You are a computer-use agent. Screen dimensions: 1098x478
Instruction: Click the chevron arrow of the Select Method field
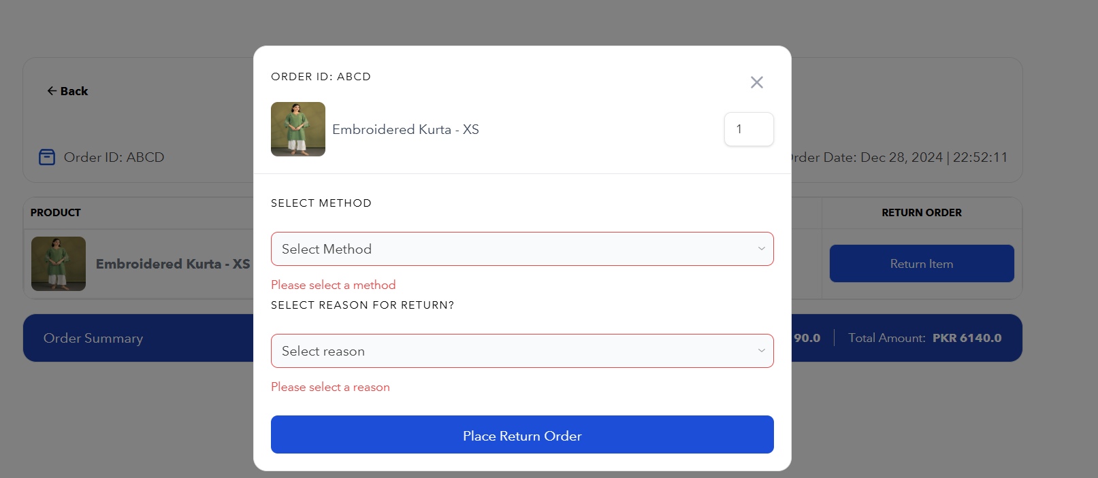click(761, 249)
